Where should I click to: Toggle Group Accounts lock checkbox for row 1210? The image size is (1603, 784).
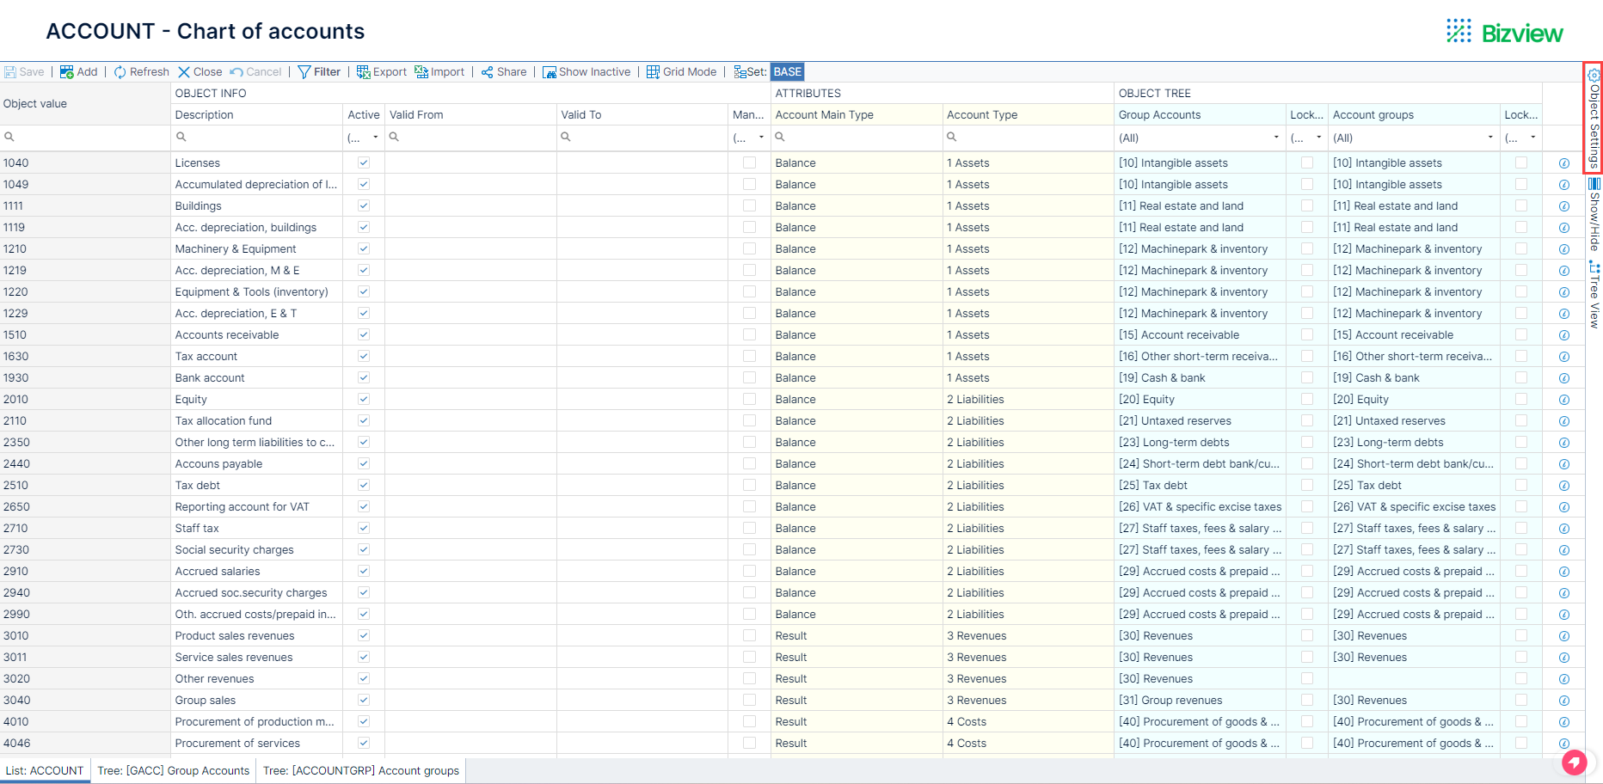1307,248
